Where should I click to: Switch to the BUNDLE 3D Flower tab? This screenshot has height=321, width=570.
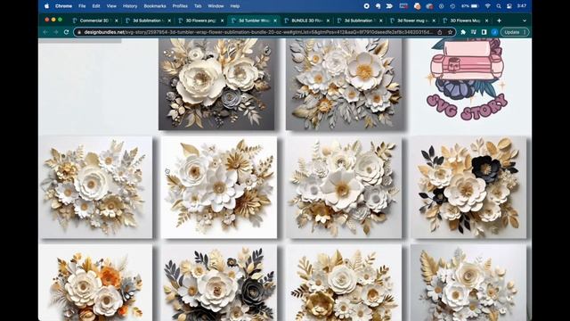click(x=306, y=21)
